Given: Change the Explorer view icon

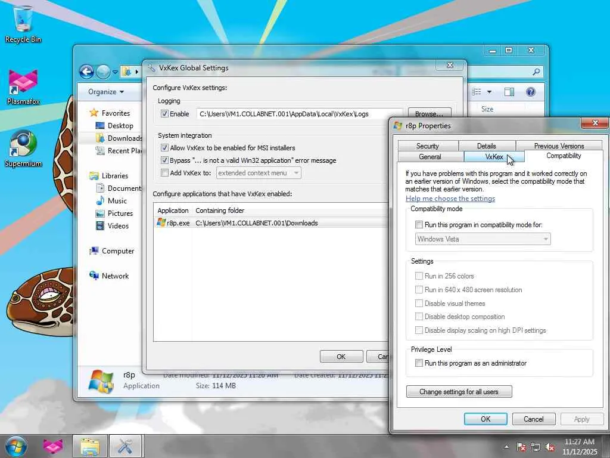Looking at the screenshot, I should (x=477, y=92).
